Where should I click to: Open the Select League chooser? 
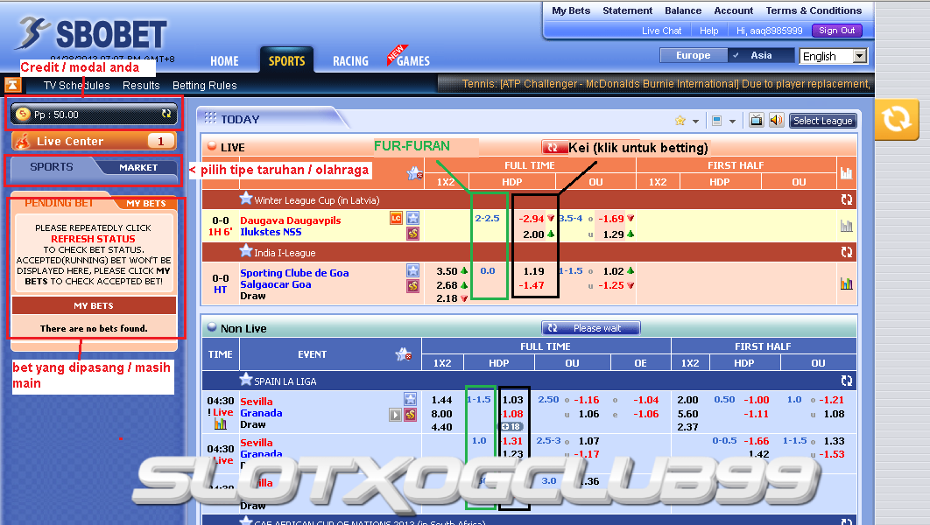[x=822, y=121]
